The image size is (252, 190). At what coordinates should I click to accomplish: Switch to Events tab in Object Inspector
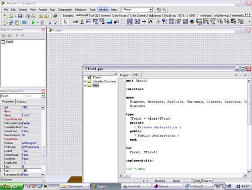click(x=21, y=102)
